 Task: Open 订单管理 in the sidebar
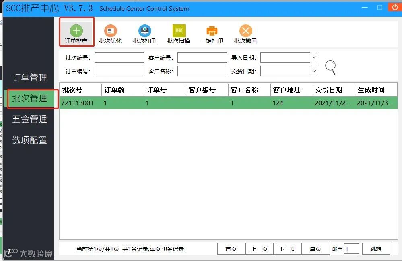pyautogui.click(x=30, y=77)
